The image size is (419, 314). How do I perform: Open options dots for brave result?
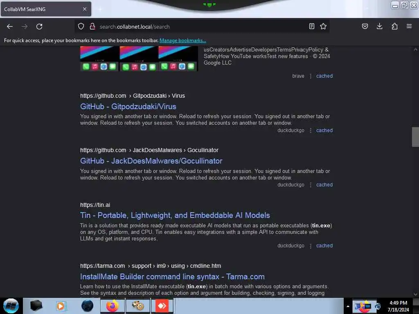pyautogui.click(x=310, y=76)
